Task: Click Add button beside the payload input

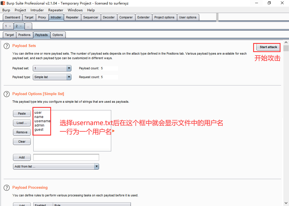Action: point(22,157)
